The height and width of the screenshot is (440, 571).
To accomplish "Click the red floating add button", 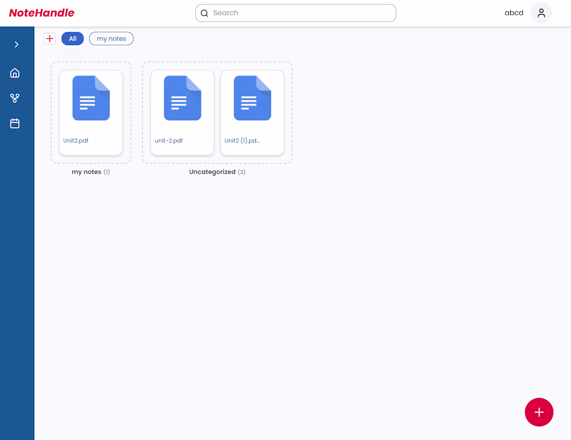I will 539,412.
